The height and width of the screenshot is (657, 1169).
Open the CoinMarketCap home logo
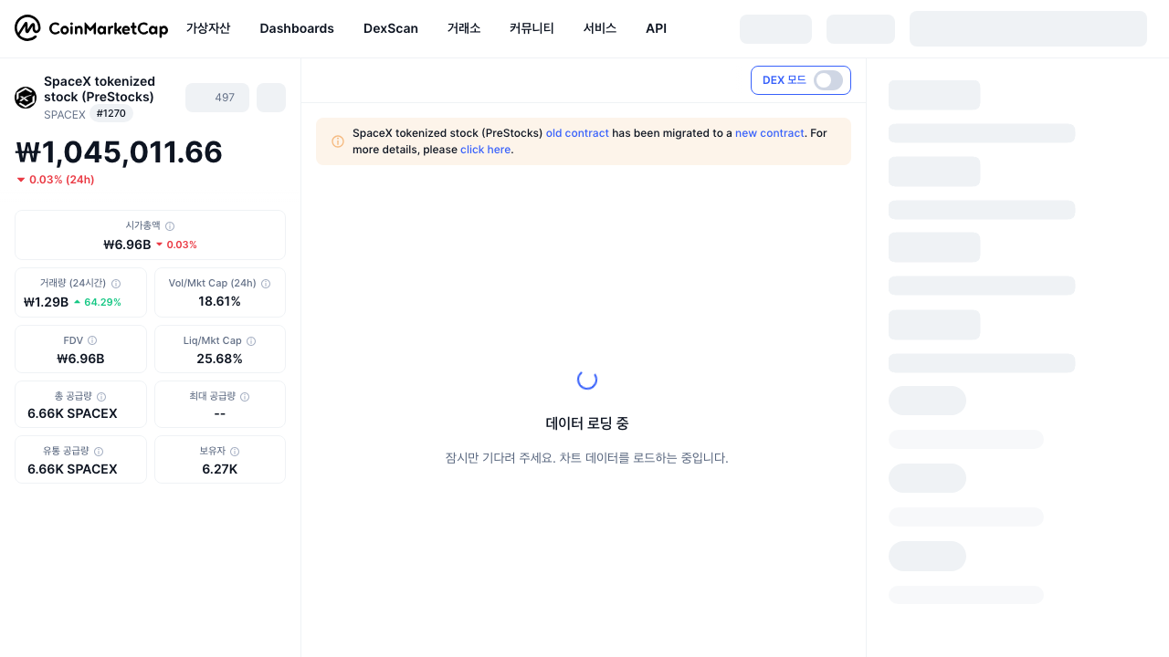point(91,28)
